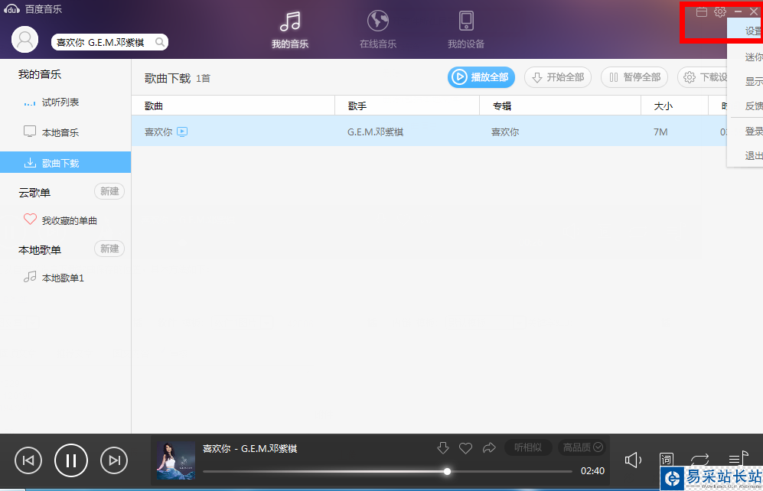Mute with the volume speaker icon
Viewport: 763px width, 491px height.
click(633, 460)
